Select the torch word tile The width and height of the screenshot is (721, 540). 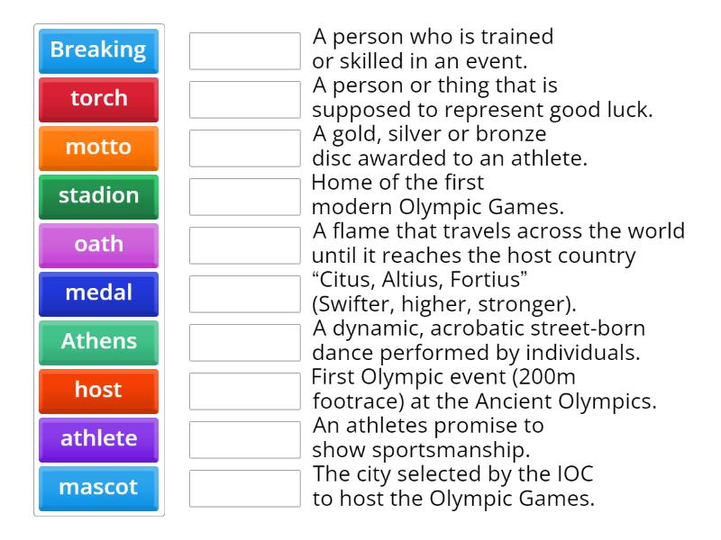pyautogui.click(x=98, y=99)
